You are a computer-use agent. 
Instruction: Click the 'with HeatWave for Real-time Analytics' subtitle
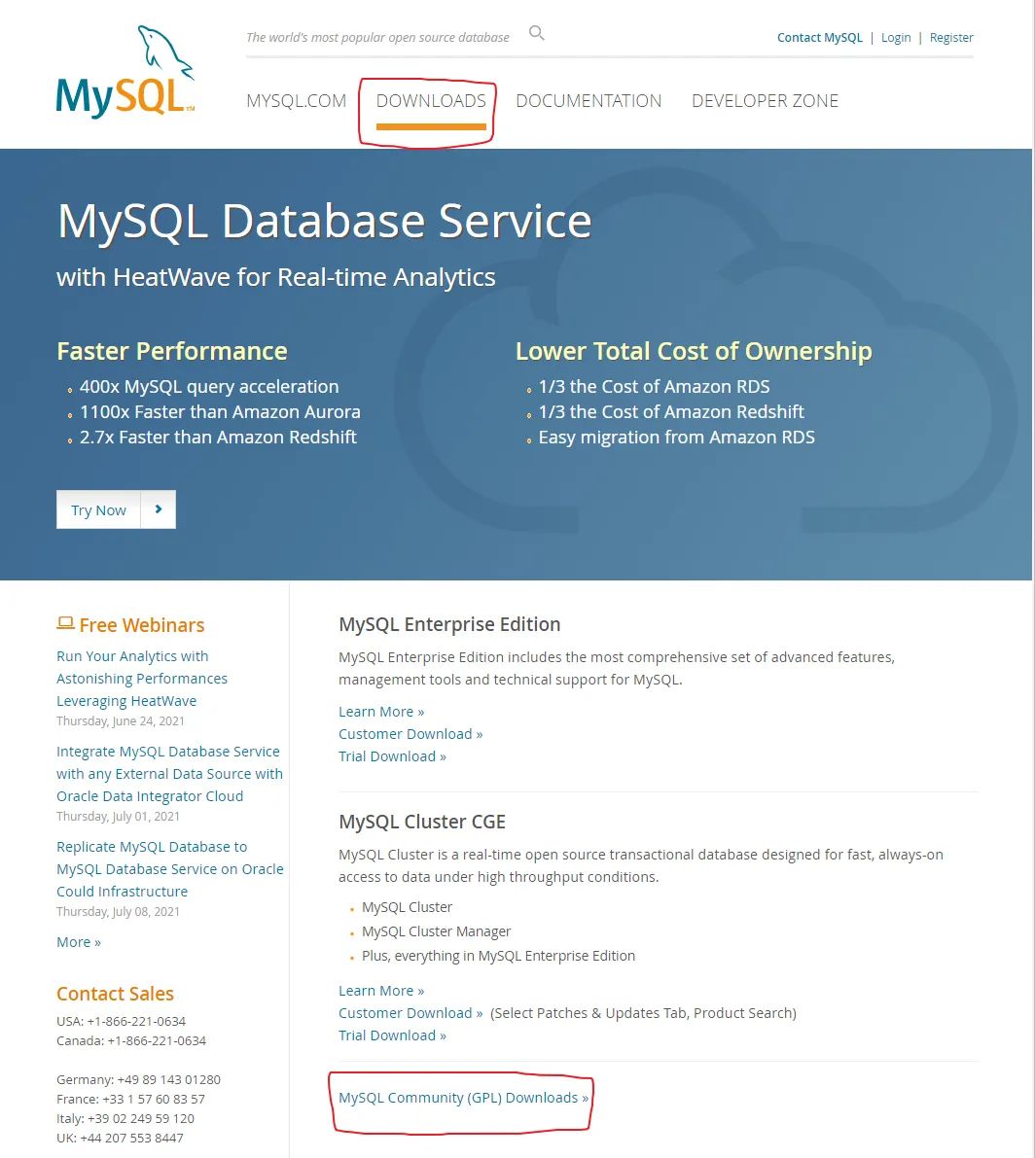(276, 277)
